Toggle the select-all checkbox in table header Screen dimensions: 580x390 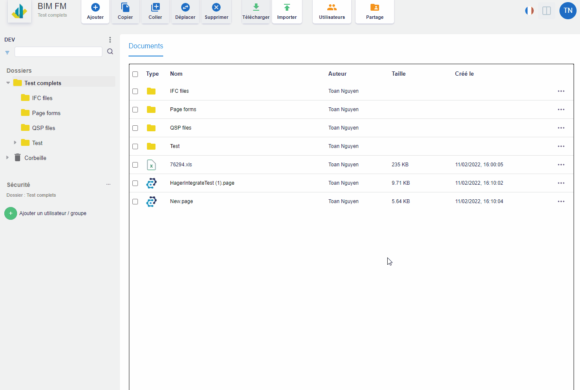click(x=135, y=74)
